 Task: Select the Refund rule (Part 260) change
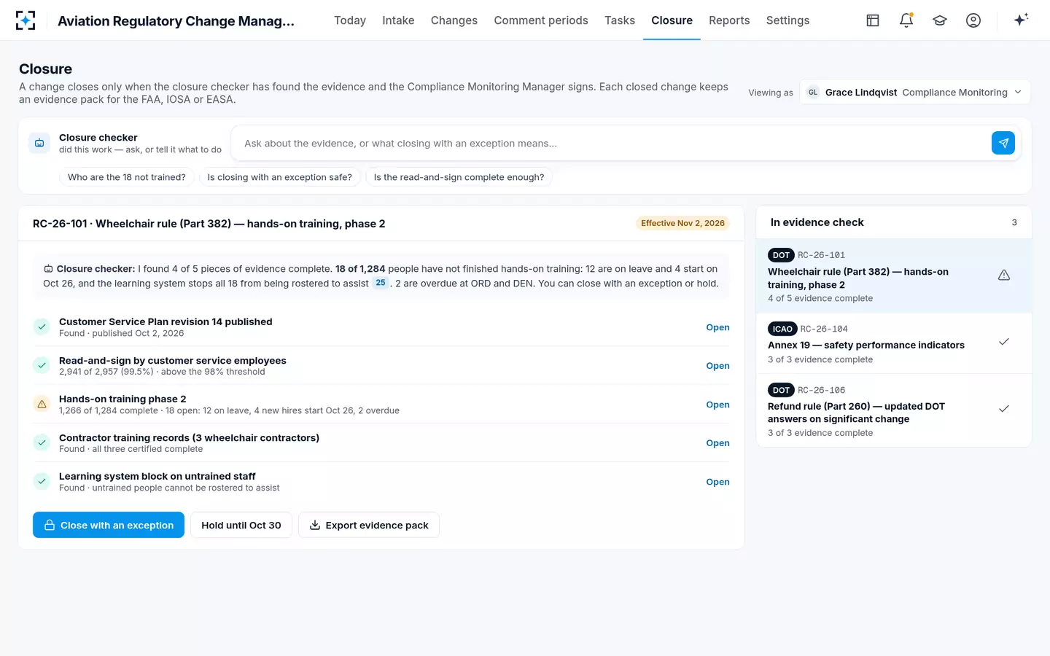pyautogui.click(x=894, y=410)
